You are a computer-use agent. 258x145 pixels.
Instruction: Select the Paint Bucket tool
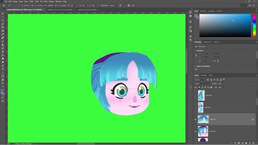point(3,55)
